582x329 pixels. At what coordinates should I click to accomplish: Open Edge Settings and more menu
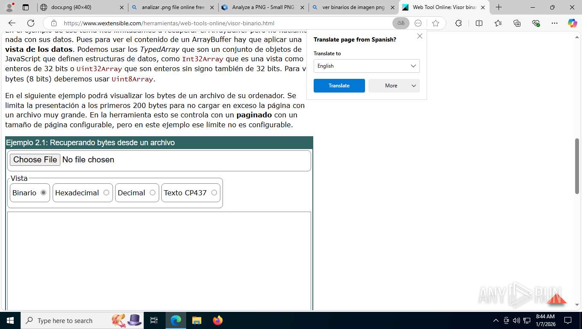click(555, 23)
